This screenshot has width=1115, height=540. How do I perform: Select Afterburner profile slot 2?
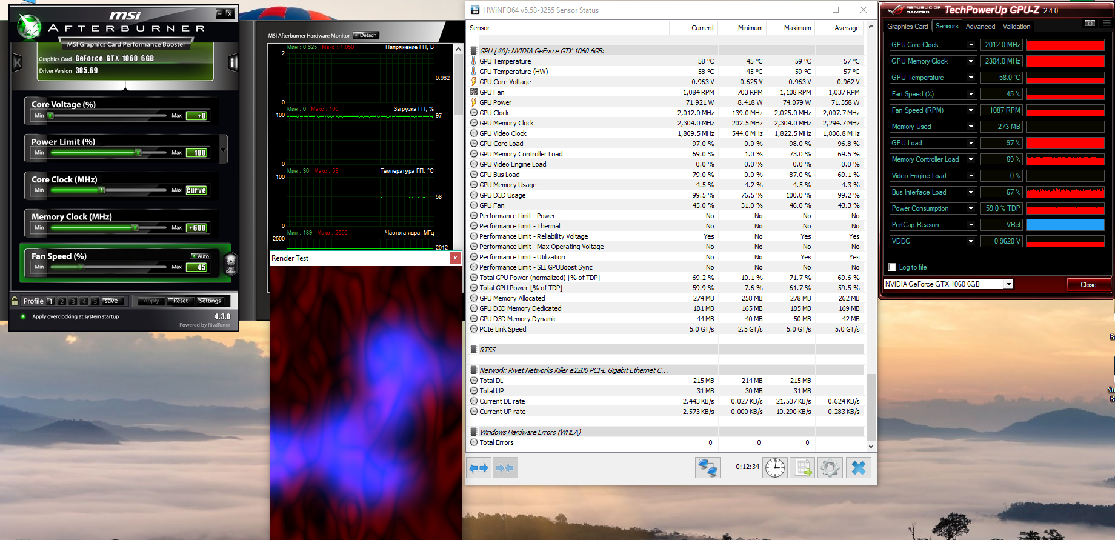[x=62, y=301]
